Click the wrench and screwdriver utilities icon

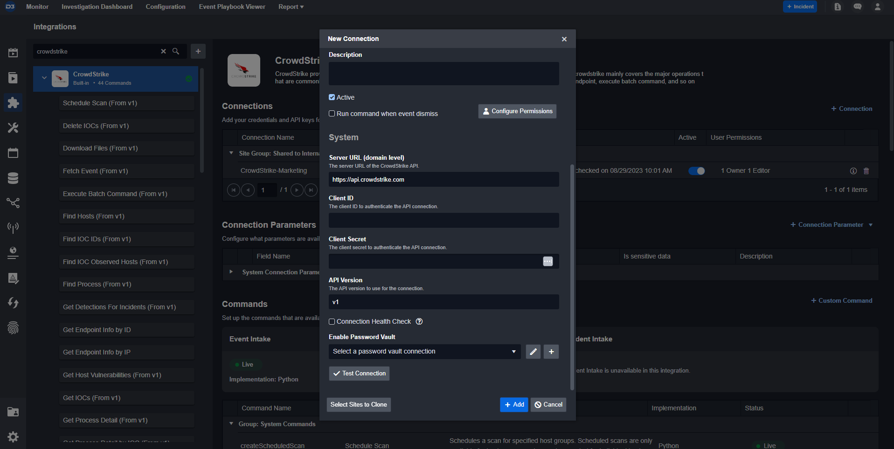pos(13,128)
